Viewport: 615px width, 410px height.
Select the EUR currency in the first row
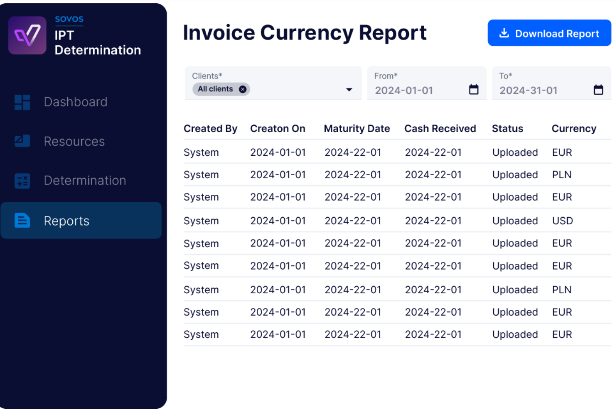(562, 152)
